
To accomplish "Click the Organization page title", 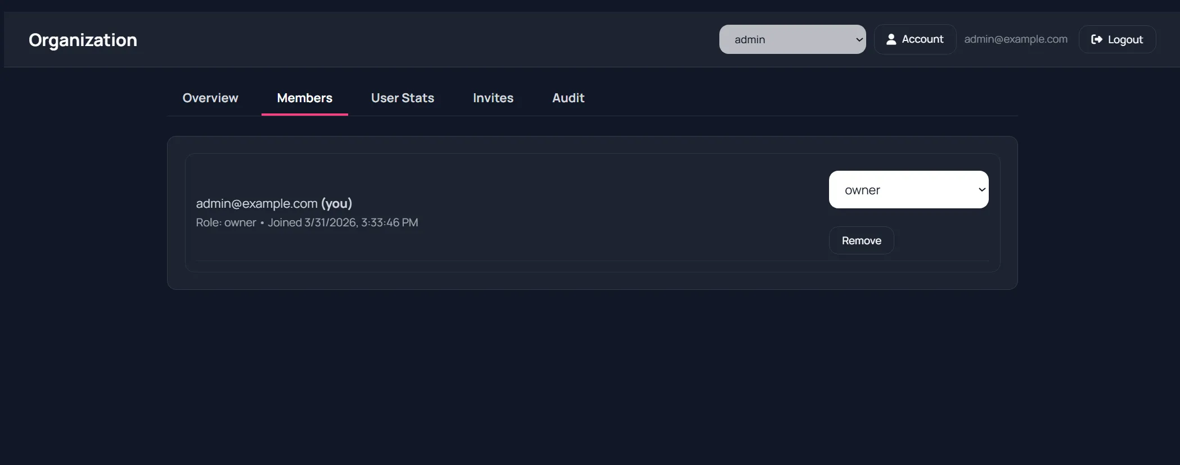I will [x=83, y=40].
